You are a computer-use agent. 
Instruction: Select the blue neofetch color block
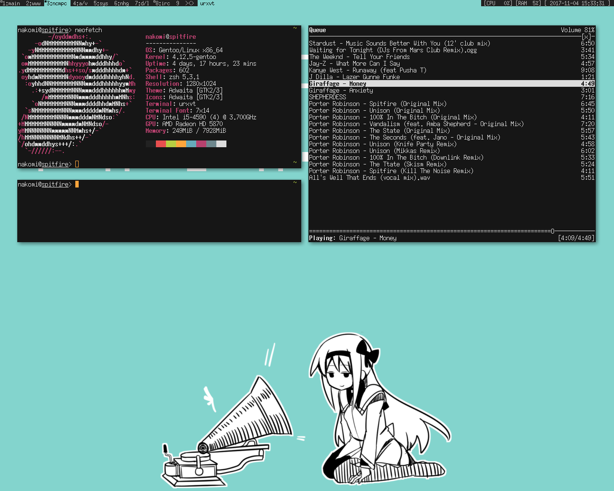tap(191, 144)
